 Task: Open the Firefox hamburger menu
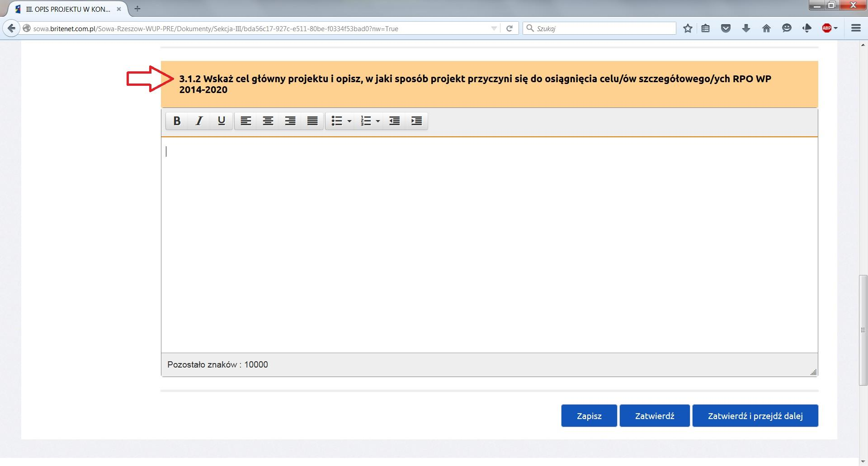pyautogui.click(x=856, y=28)
